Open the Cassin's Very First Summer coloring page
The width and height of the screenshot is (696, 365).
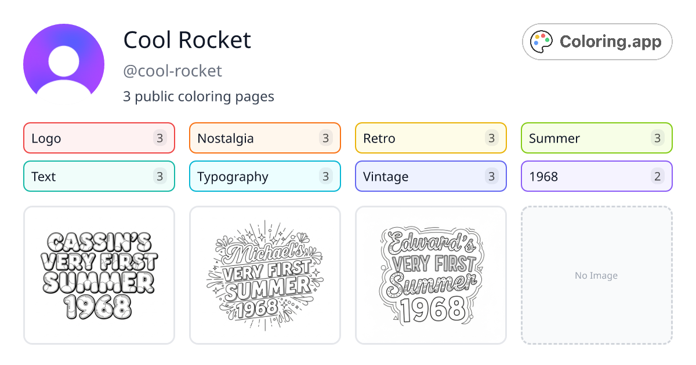(x=99, y=275)
